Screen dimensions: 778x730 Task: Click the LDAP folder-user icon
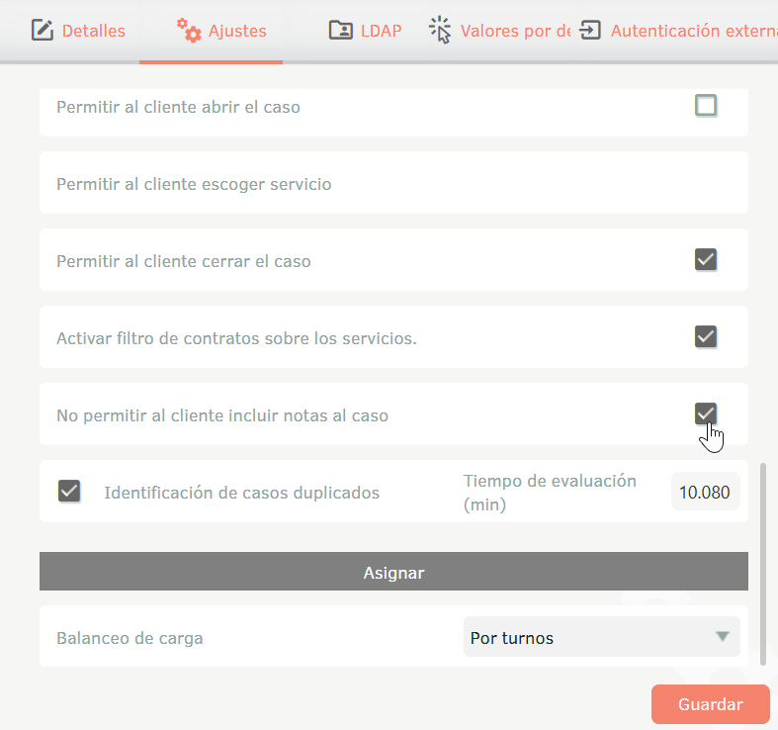click(x=340, y=31)
